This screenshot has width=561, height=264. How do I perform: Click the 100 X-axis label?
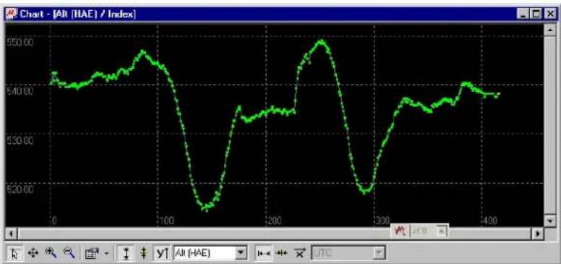click(166, 221)
